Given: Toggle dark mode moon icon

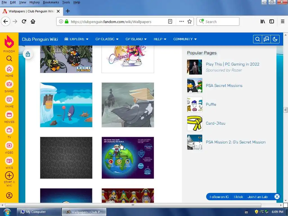Looking at the screenshot, I should (x=275, y=39).
